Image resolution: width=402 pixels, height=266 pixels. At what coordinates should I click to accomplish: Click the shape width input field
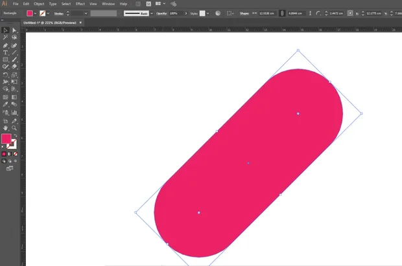click(267, 14)
